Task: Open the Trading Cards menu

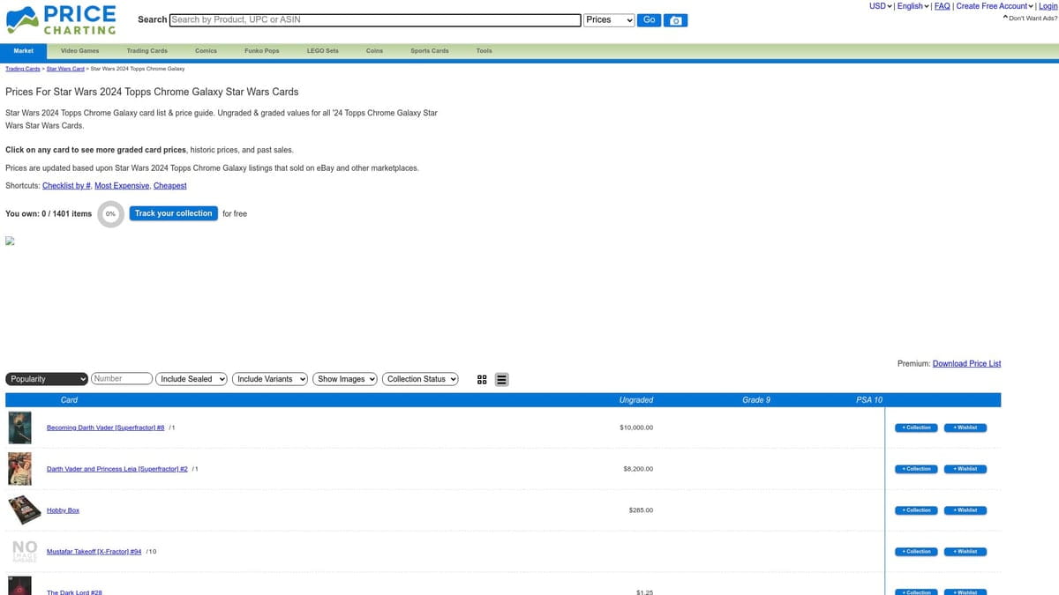Action: [x=146, y=51]
